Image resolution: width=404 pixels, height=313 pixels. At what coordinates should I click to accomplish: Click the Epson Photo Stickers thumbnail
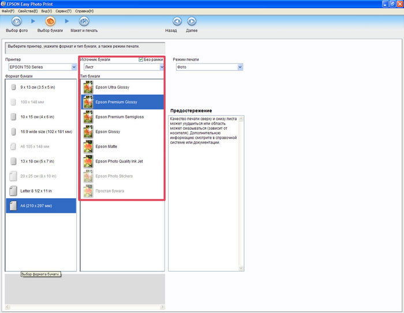coord(88,176)
